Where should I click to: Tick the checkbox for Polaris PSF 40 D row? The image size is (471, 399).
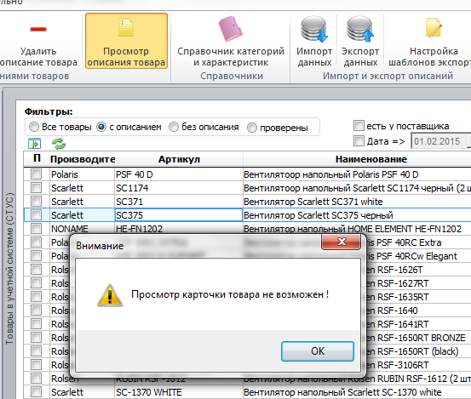pos(37,174)
